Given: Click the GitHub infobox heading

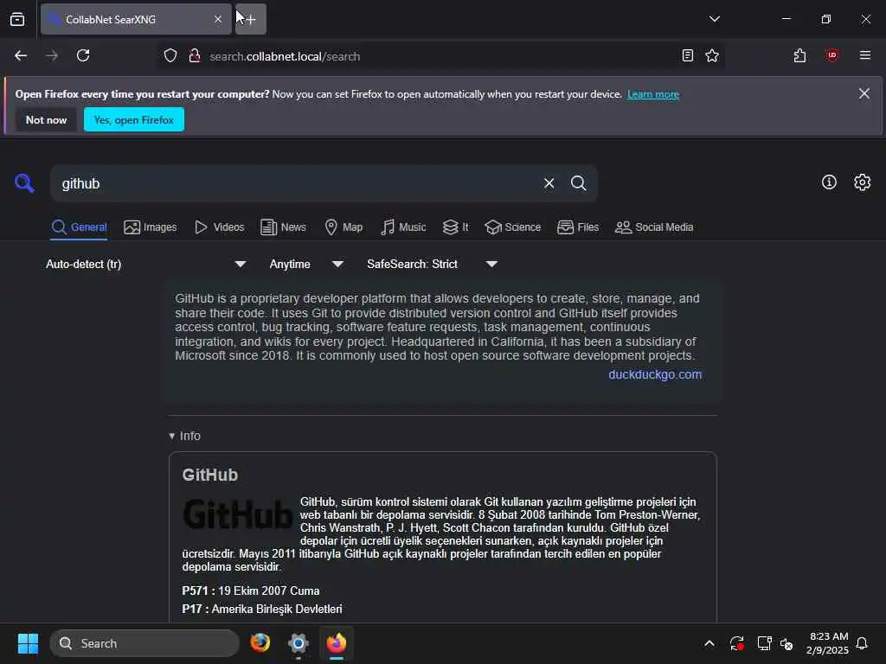Looking at the screenshot, I should (209, 475).
